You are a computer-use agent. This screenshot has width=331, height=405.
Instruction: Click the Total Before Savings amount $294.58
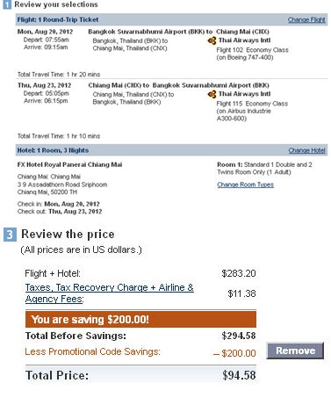239,336
